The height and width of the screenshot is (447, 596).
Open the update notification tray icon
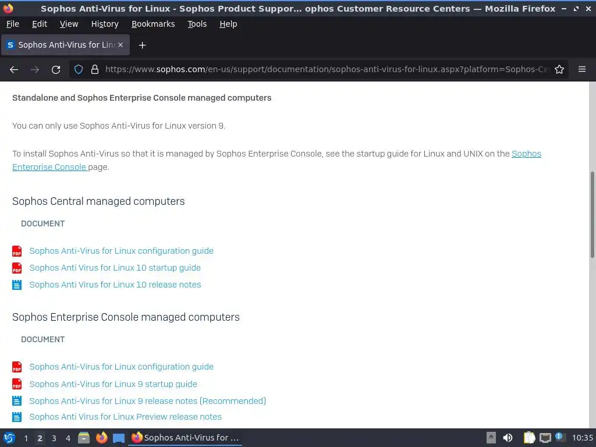pos(559,437)
